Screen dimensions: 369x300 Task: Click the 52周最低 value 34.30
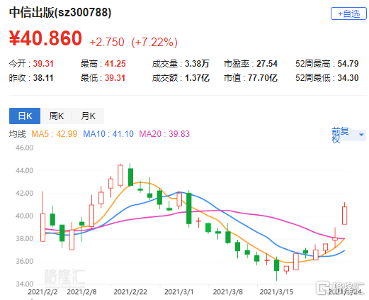pos(348,78)
